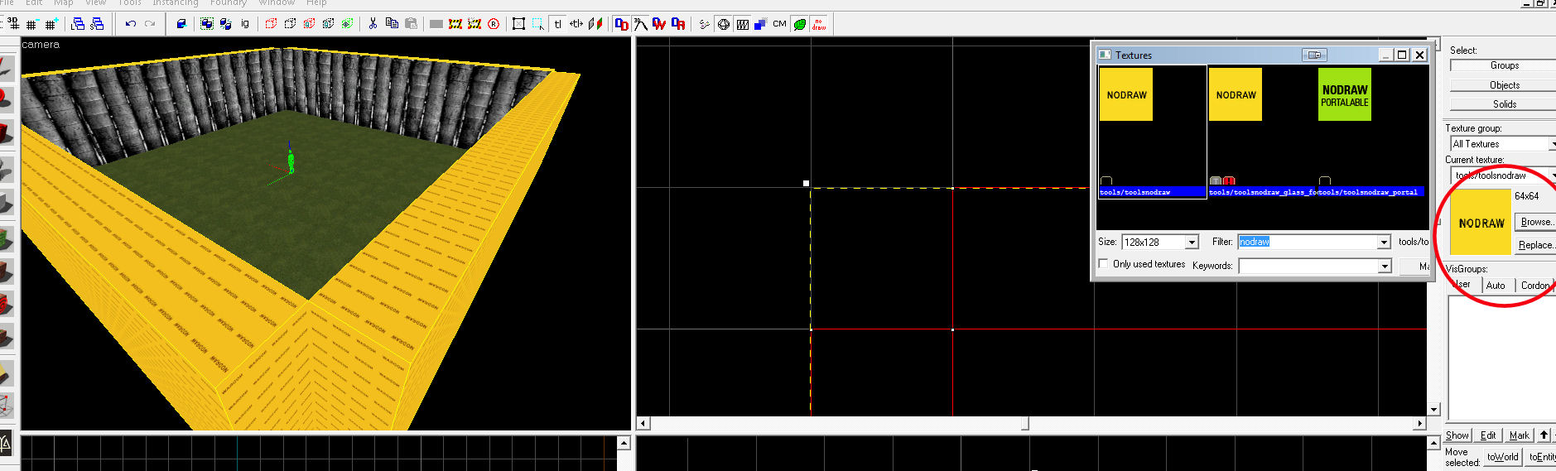Select Solids selection mode
Screen dimensions: 1556x471
[x=1503, y=104]
